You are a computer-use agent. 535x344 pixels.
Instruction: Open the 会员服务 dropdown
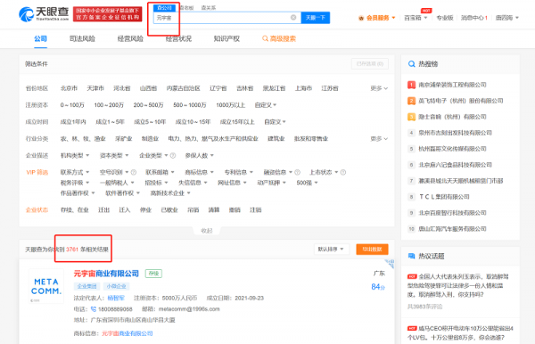[x=381, y=18]
